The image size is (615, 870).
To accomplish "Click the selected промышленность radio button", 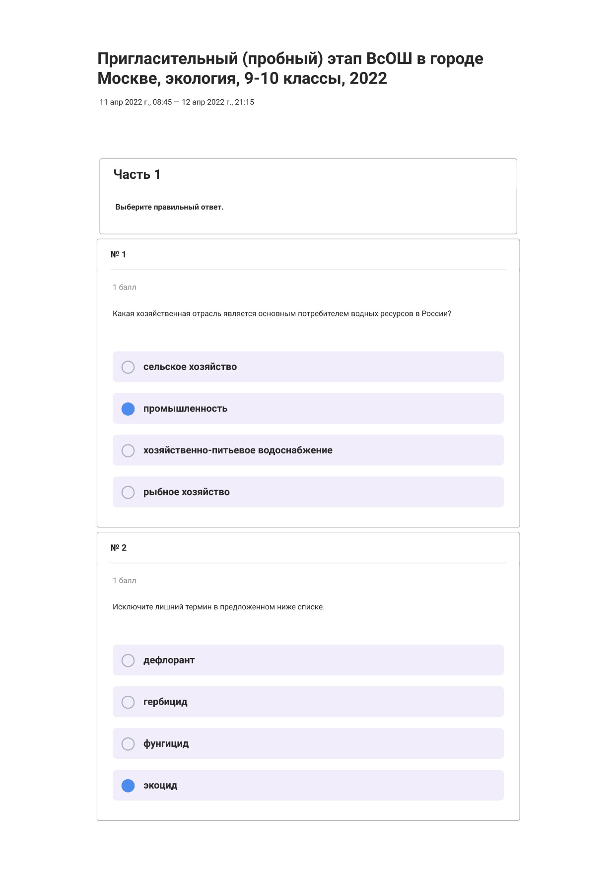I will pyautogui.click(x=128, y=409).
